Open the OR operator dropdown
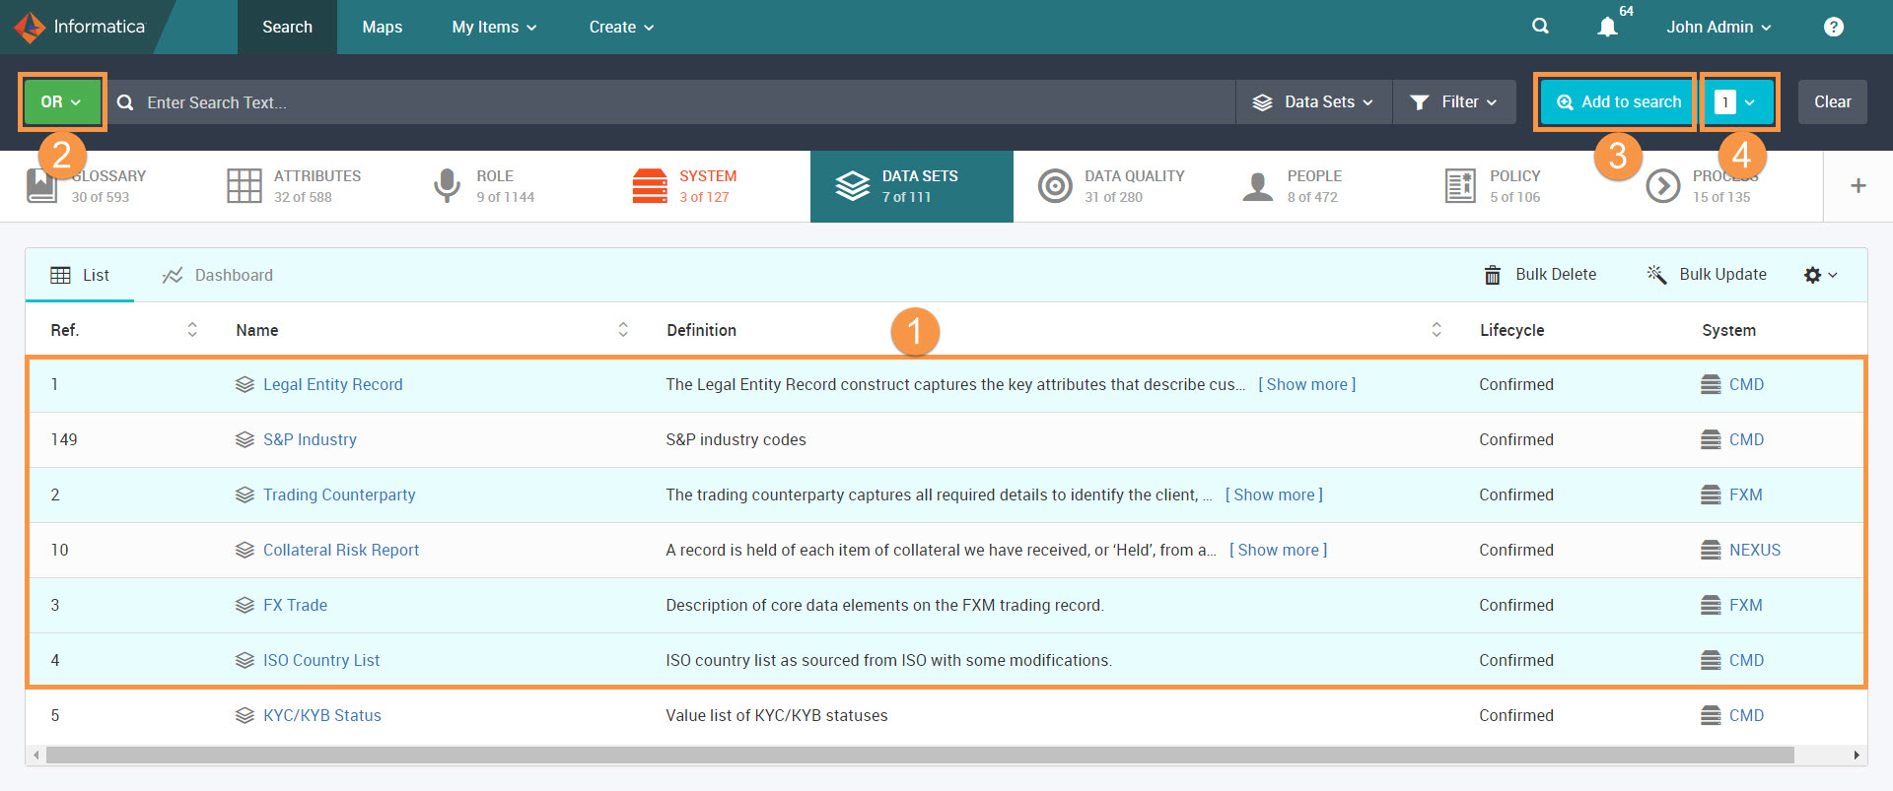1893x791 pixels. [x=62, y=102]
